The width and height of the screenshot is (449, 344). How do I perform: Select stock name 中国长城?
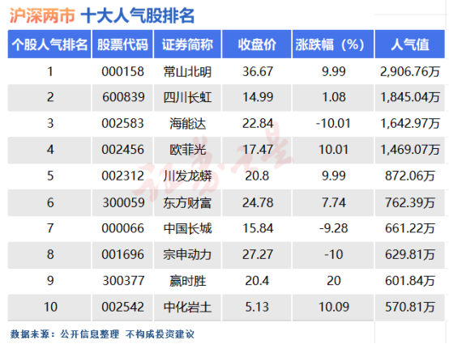click(x=187, y=229)
